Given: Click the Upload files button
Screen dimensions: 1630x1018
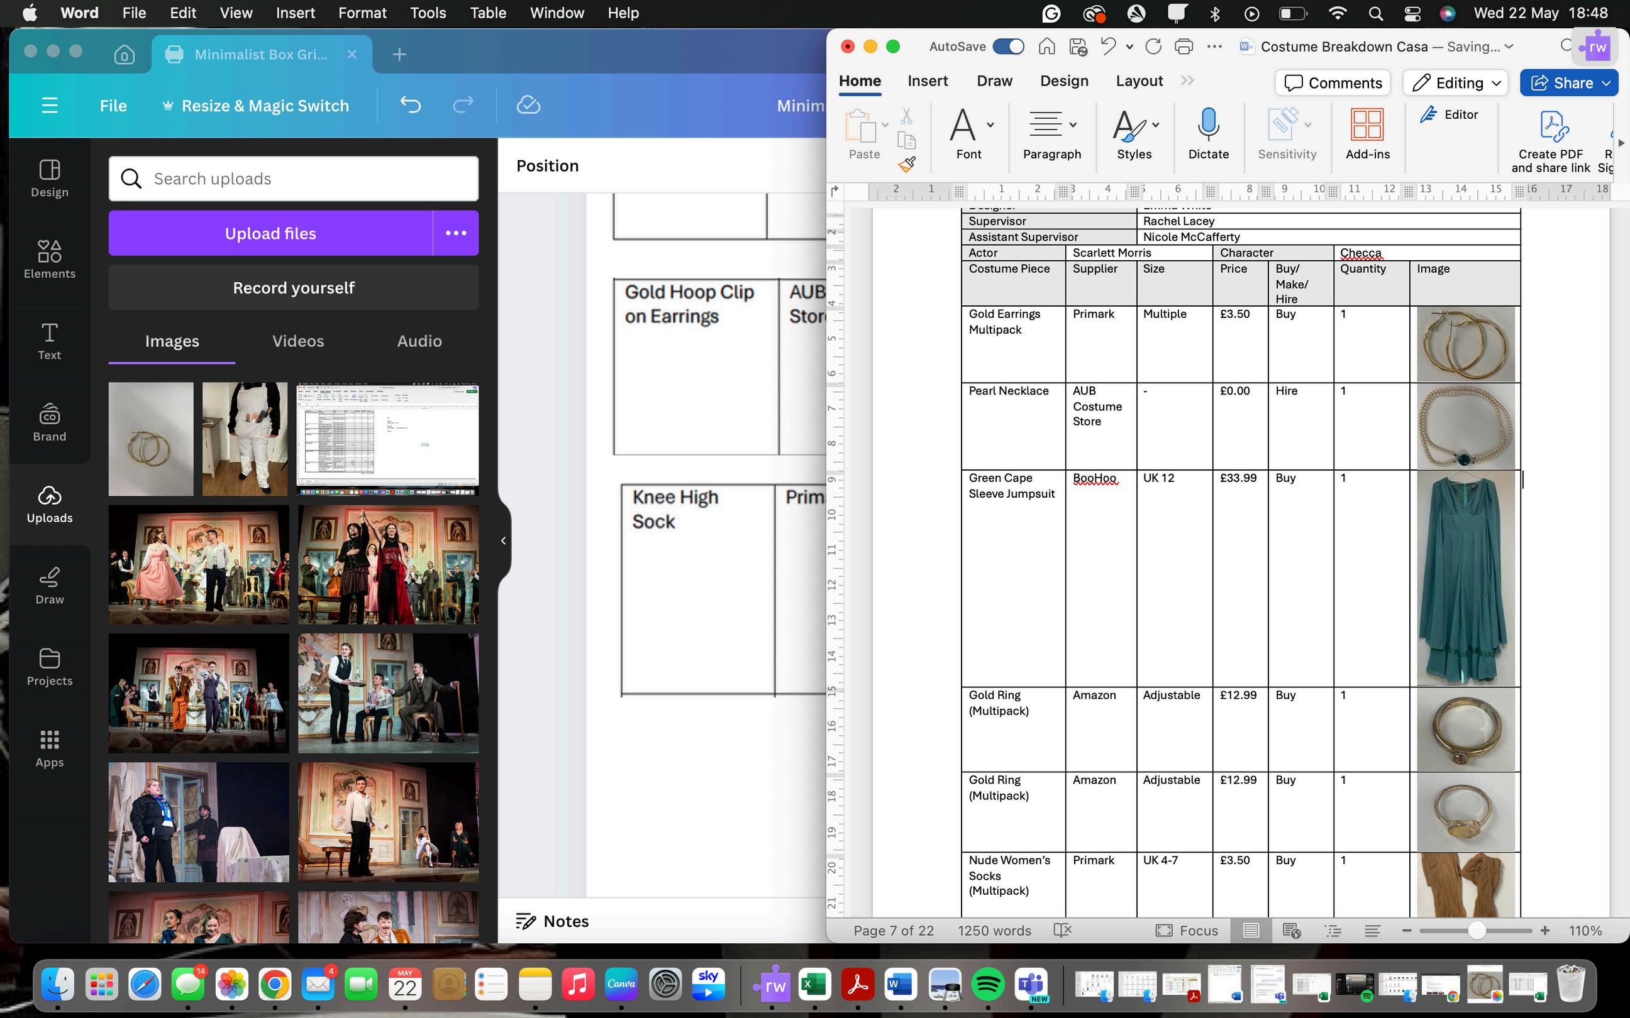Looking at the screenshot, I should pos(270,234).
